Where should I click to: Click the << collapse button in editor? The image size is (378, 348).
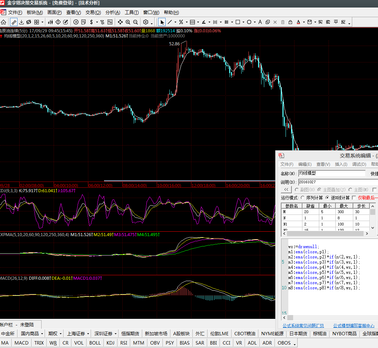(286, 189)
